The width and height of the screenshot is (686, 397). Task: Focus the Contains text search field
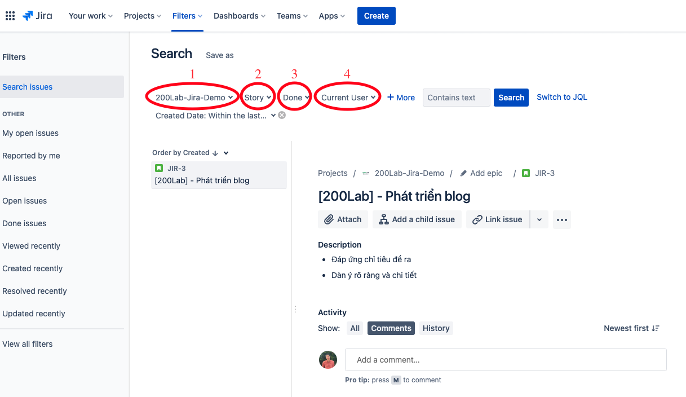pos(457,98)
